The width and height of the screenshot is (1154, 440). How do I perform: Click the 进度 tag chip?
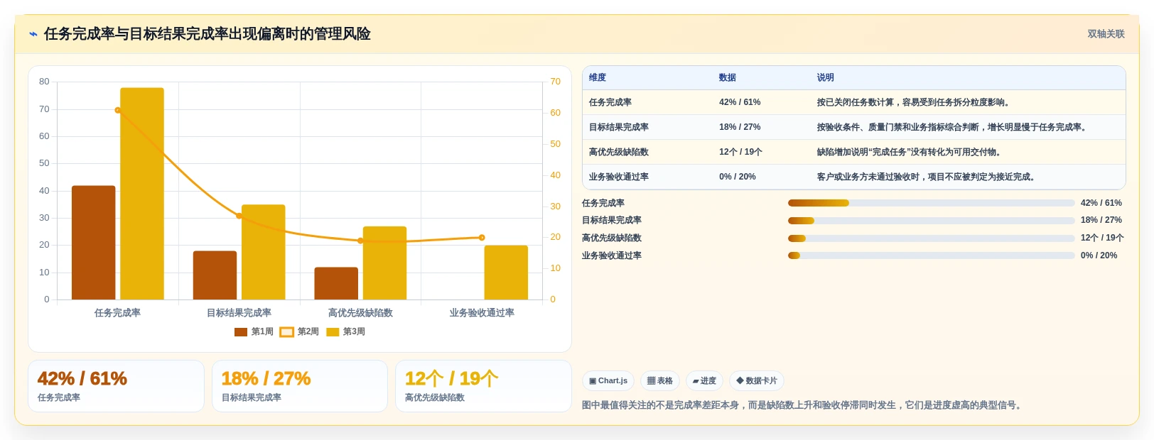(x=704, y=381)
